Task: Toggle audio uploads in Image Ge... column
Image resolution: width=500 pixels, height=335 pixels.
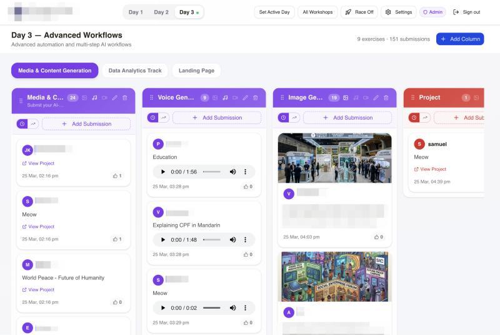Action: click(x=356, y=98)
